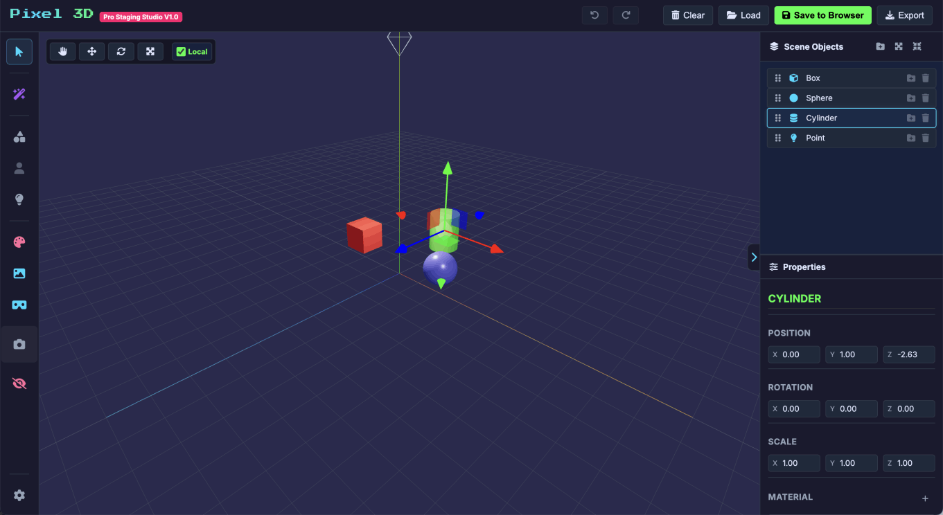Click the Scene Objects layers icon
943x515 pixels.
click(x=775, y=46)
